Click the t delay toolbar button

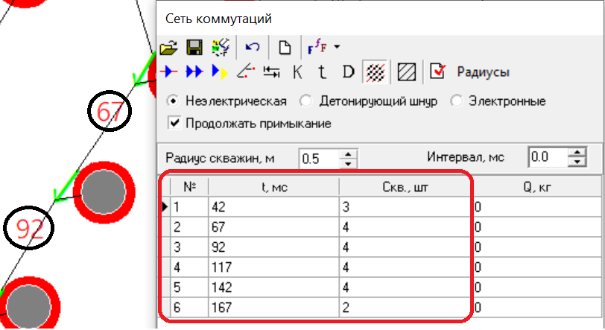322,72
